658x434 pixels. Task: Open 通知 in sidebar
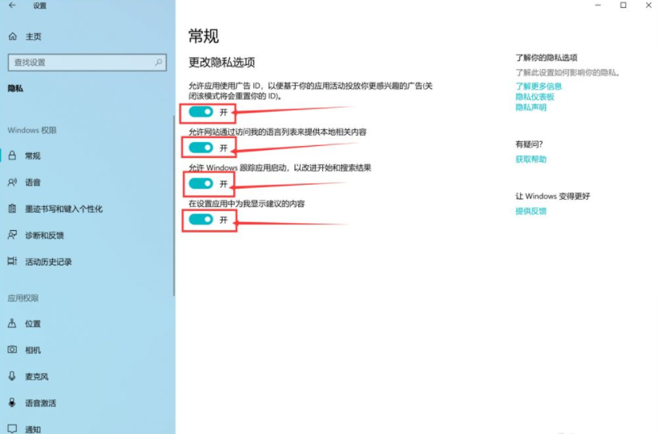click(x=33, y=428)
